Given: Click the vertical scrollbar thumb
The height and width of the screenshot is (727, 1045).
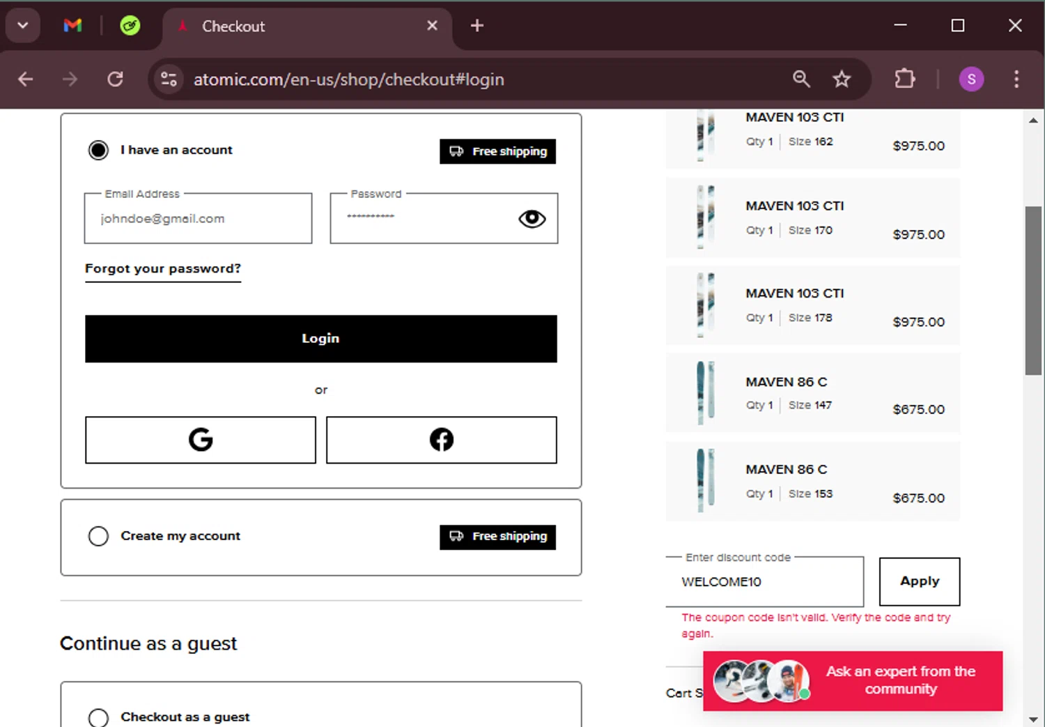Looking at the screenshot, I should coord(1033,291).
